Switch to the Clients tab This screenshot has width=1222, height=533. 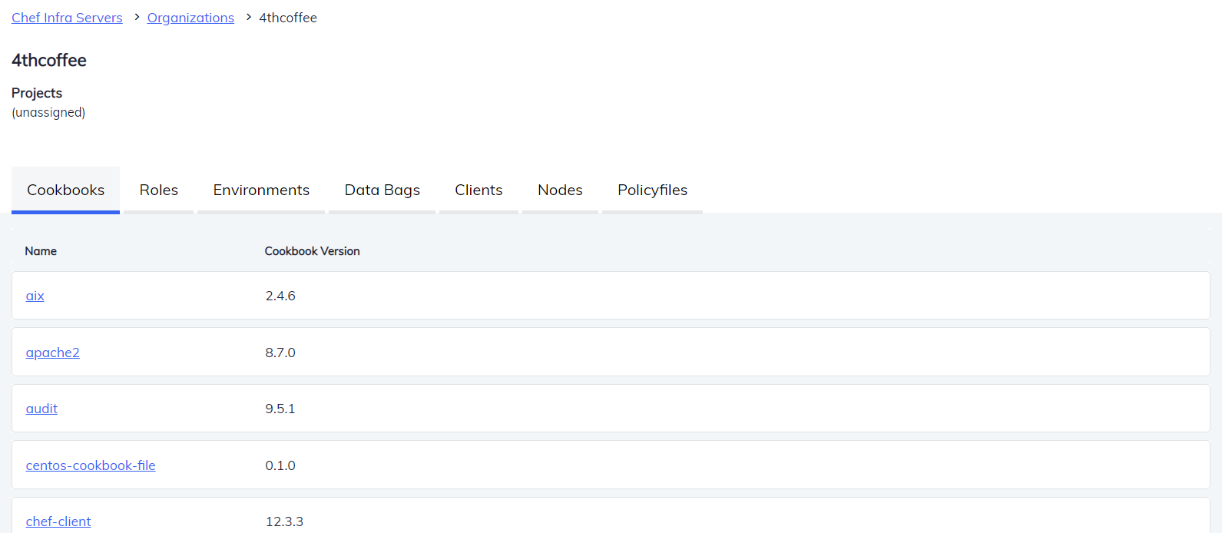pyautogui.click(x=479, y=190)
